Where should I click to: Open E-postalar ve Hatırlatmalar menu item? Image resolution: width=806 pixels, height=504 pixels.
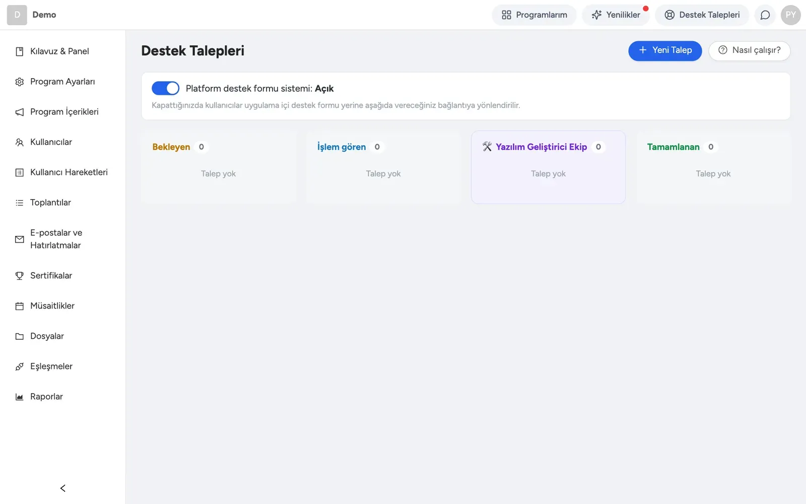tap(62, 239)
